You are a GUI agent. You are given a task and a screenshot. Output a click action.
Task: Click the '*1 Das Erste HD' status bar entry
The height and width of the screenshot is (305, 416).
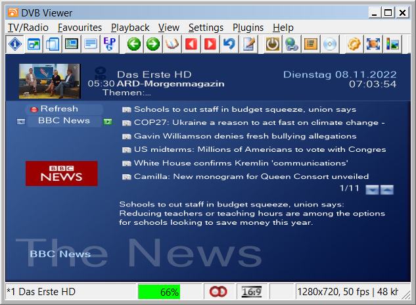click(41, 292)
